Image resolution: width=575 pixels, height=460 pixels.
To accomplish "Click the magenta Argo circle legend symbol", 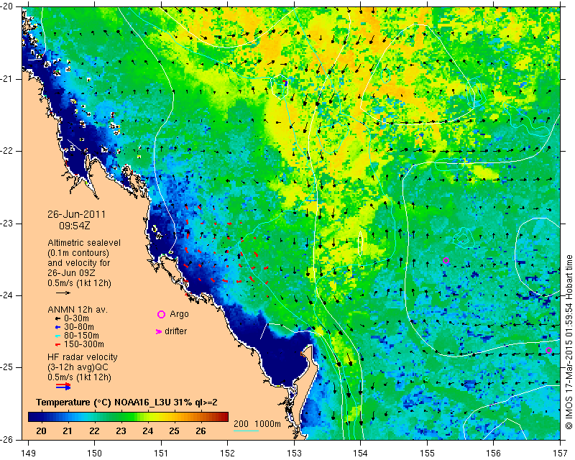I will [x=161, y=314].
